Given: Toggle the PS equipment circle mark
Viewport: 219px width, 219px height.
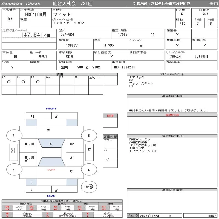Looking at the screenshot, I should point(23,82).
